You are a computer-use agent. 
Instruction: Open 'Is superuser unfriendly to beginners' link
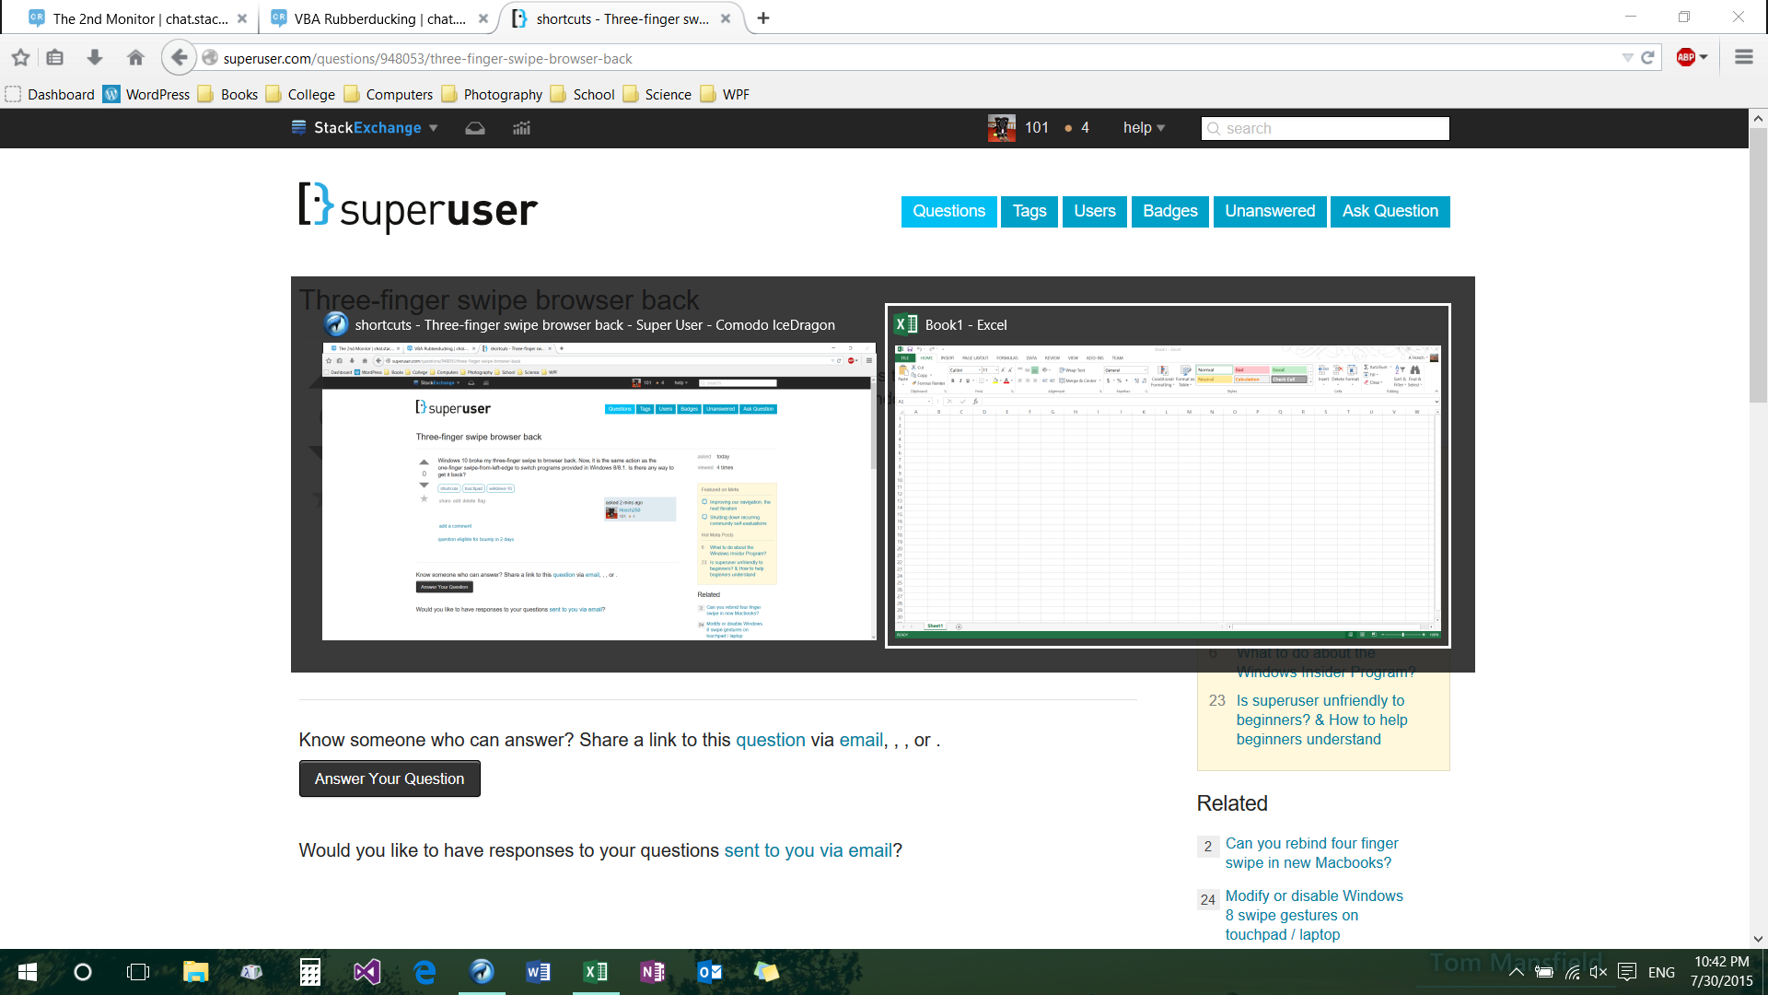click(x=1321, y=720)
